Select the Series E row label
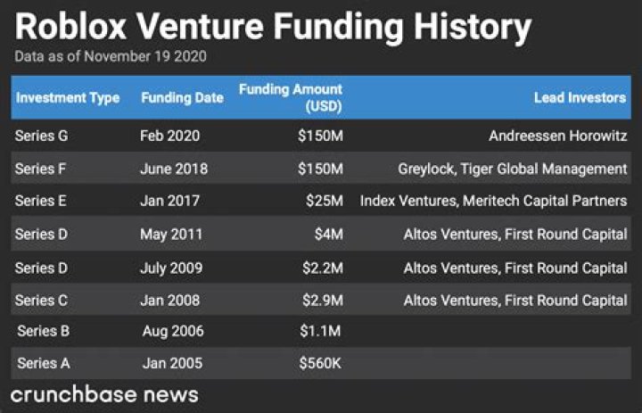The width and height of the screenshot is (642, 413). point(41,201)
